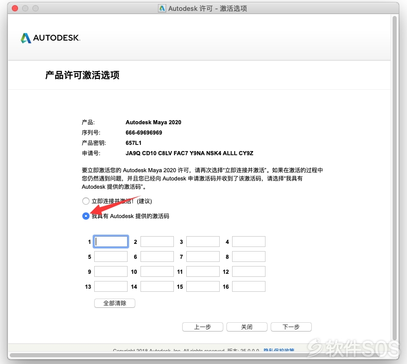Focus activation code field 11
Image resolution: width=407 pixels, height=364 pixels.
click(203, 271)
